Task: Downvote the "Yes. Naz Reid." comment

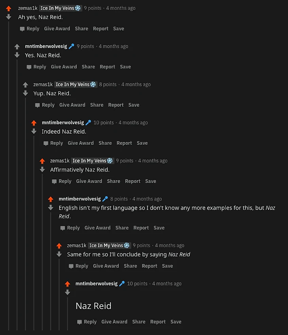Action: 17,55
